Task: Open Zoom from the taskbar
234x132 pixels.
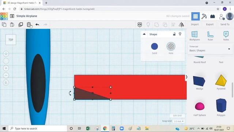Action: click(122, 128)
